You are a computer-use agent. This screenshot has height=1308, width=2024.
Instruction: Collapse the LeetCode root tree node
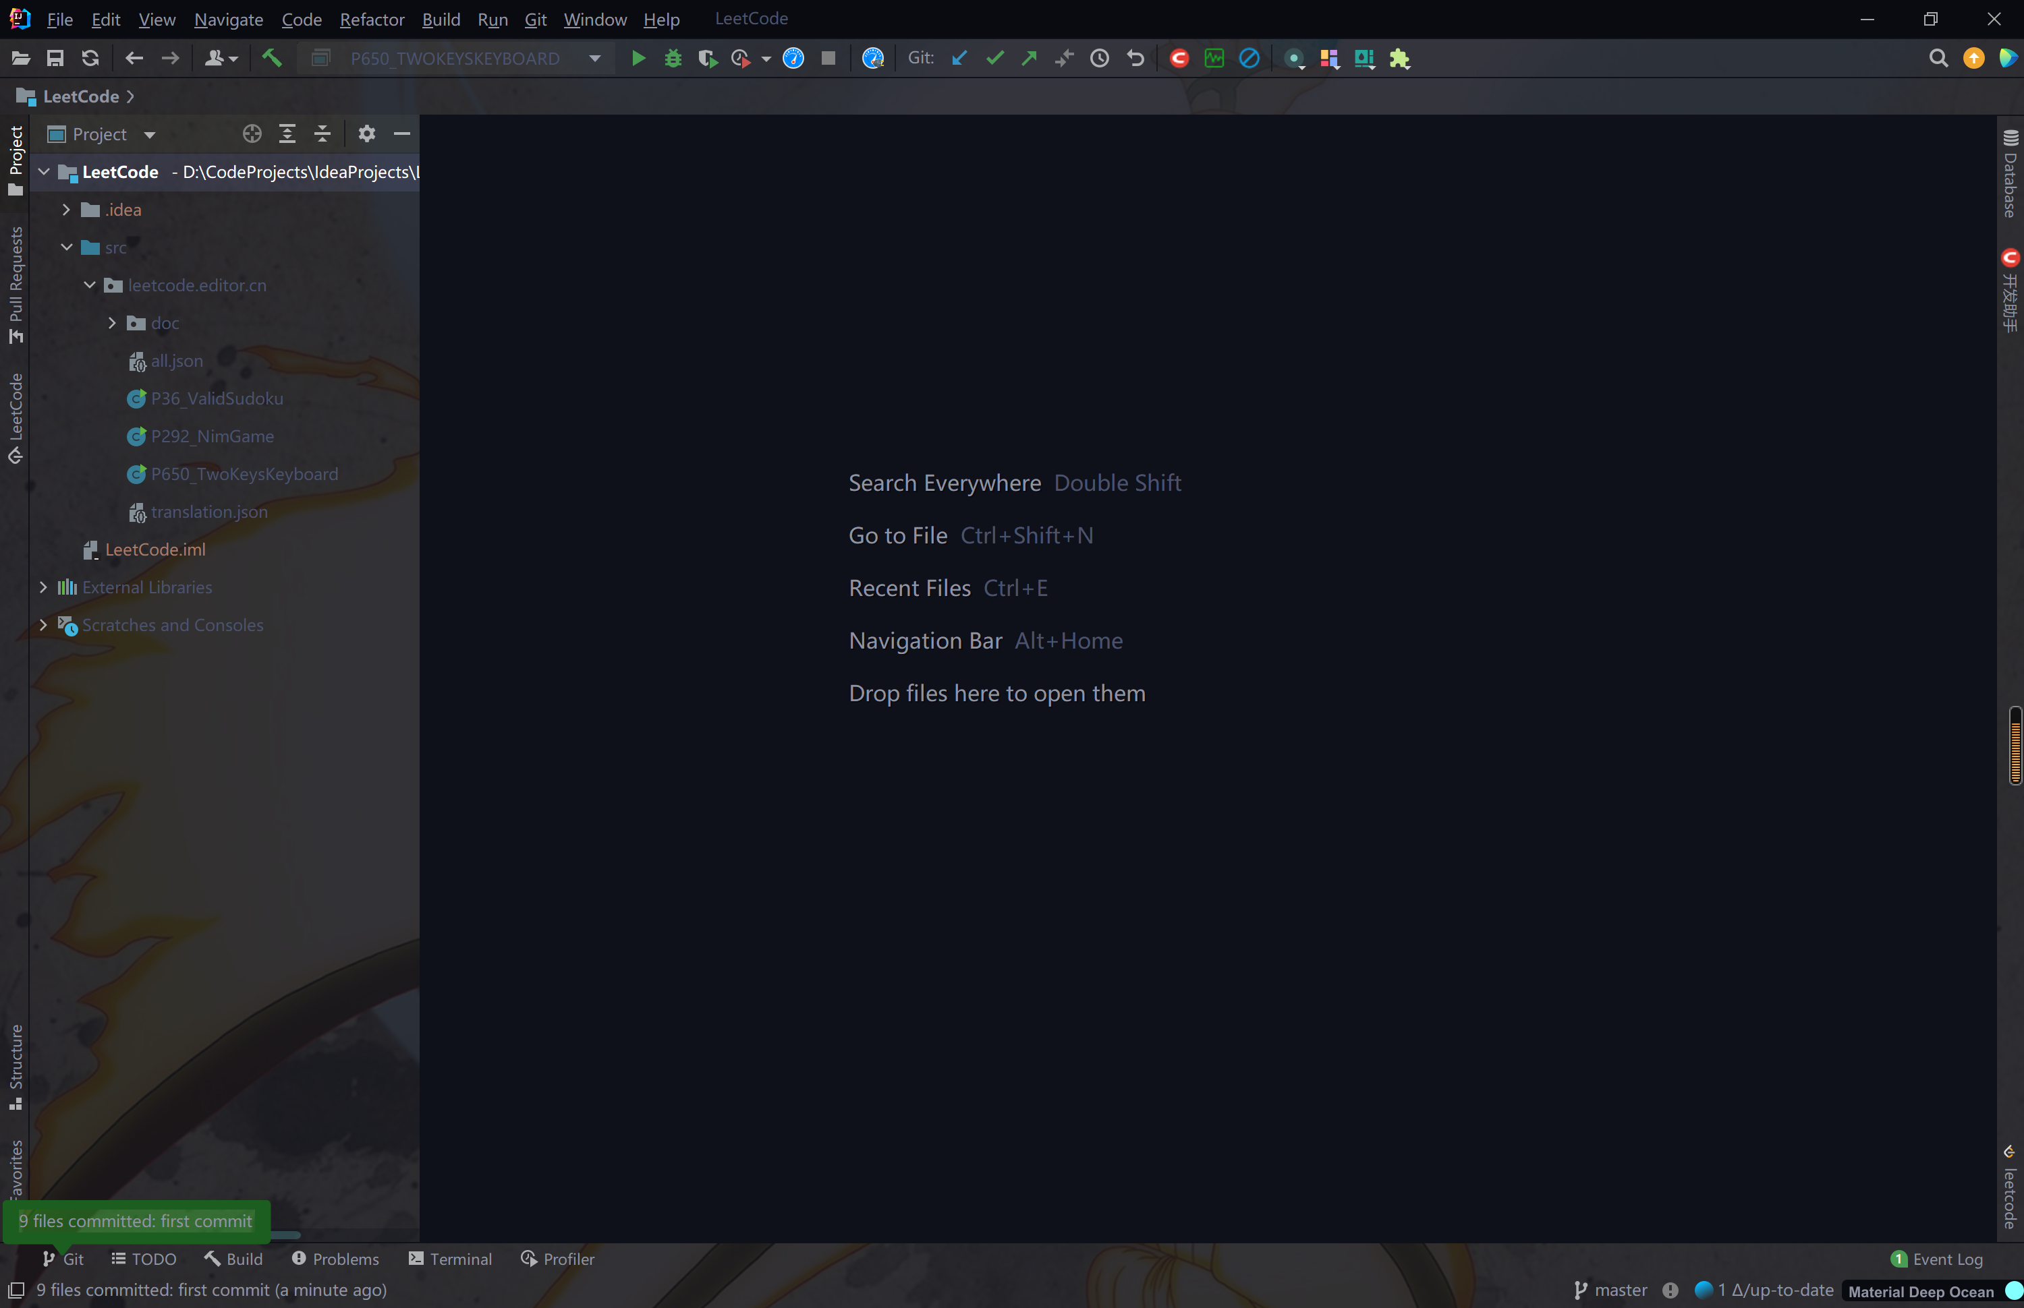point(43,171)
